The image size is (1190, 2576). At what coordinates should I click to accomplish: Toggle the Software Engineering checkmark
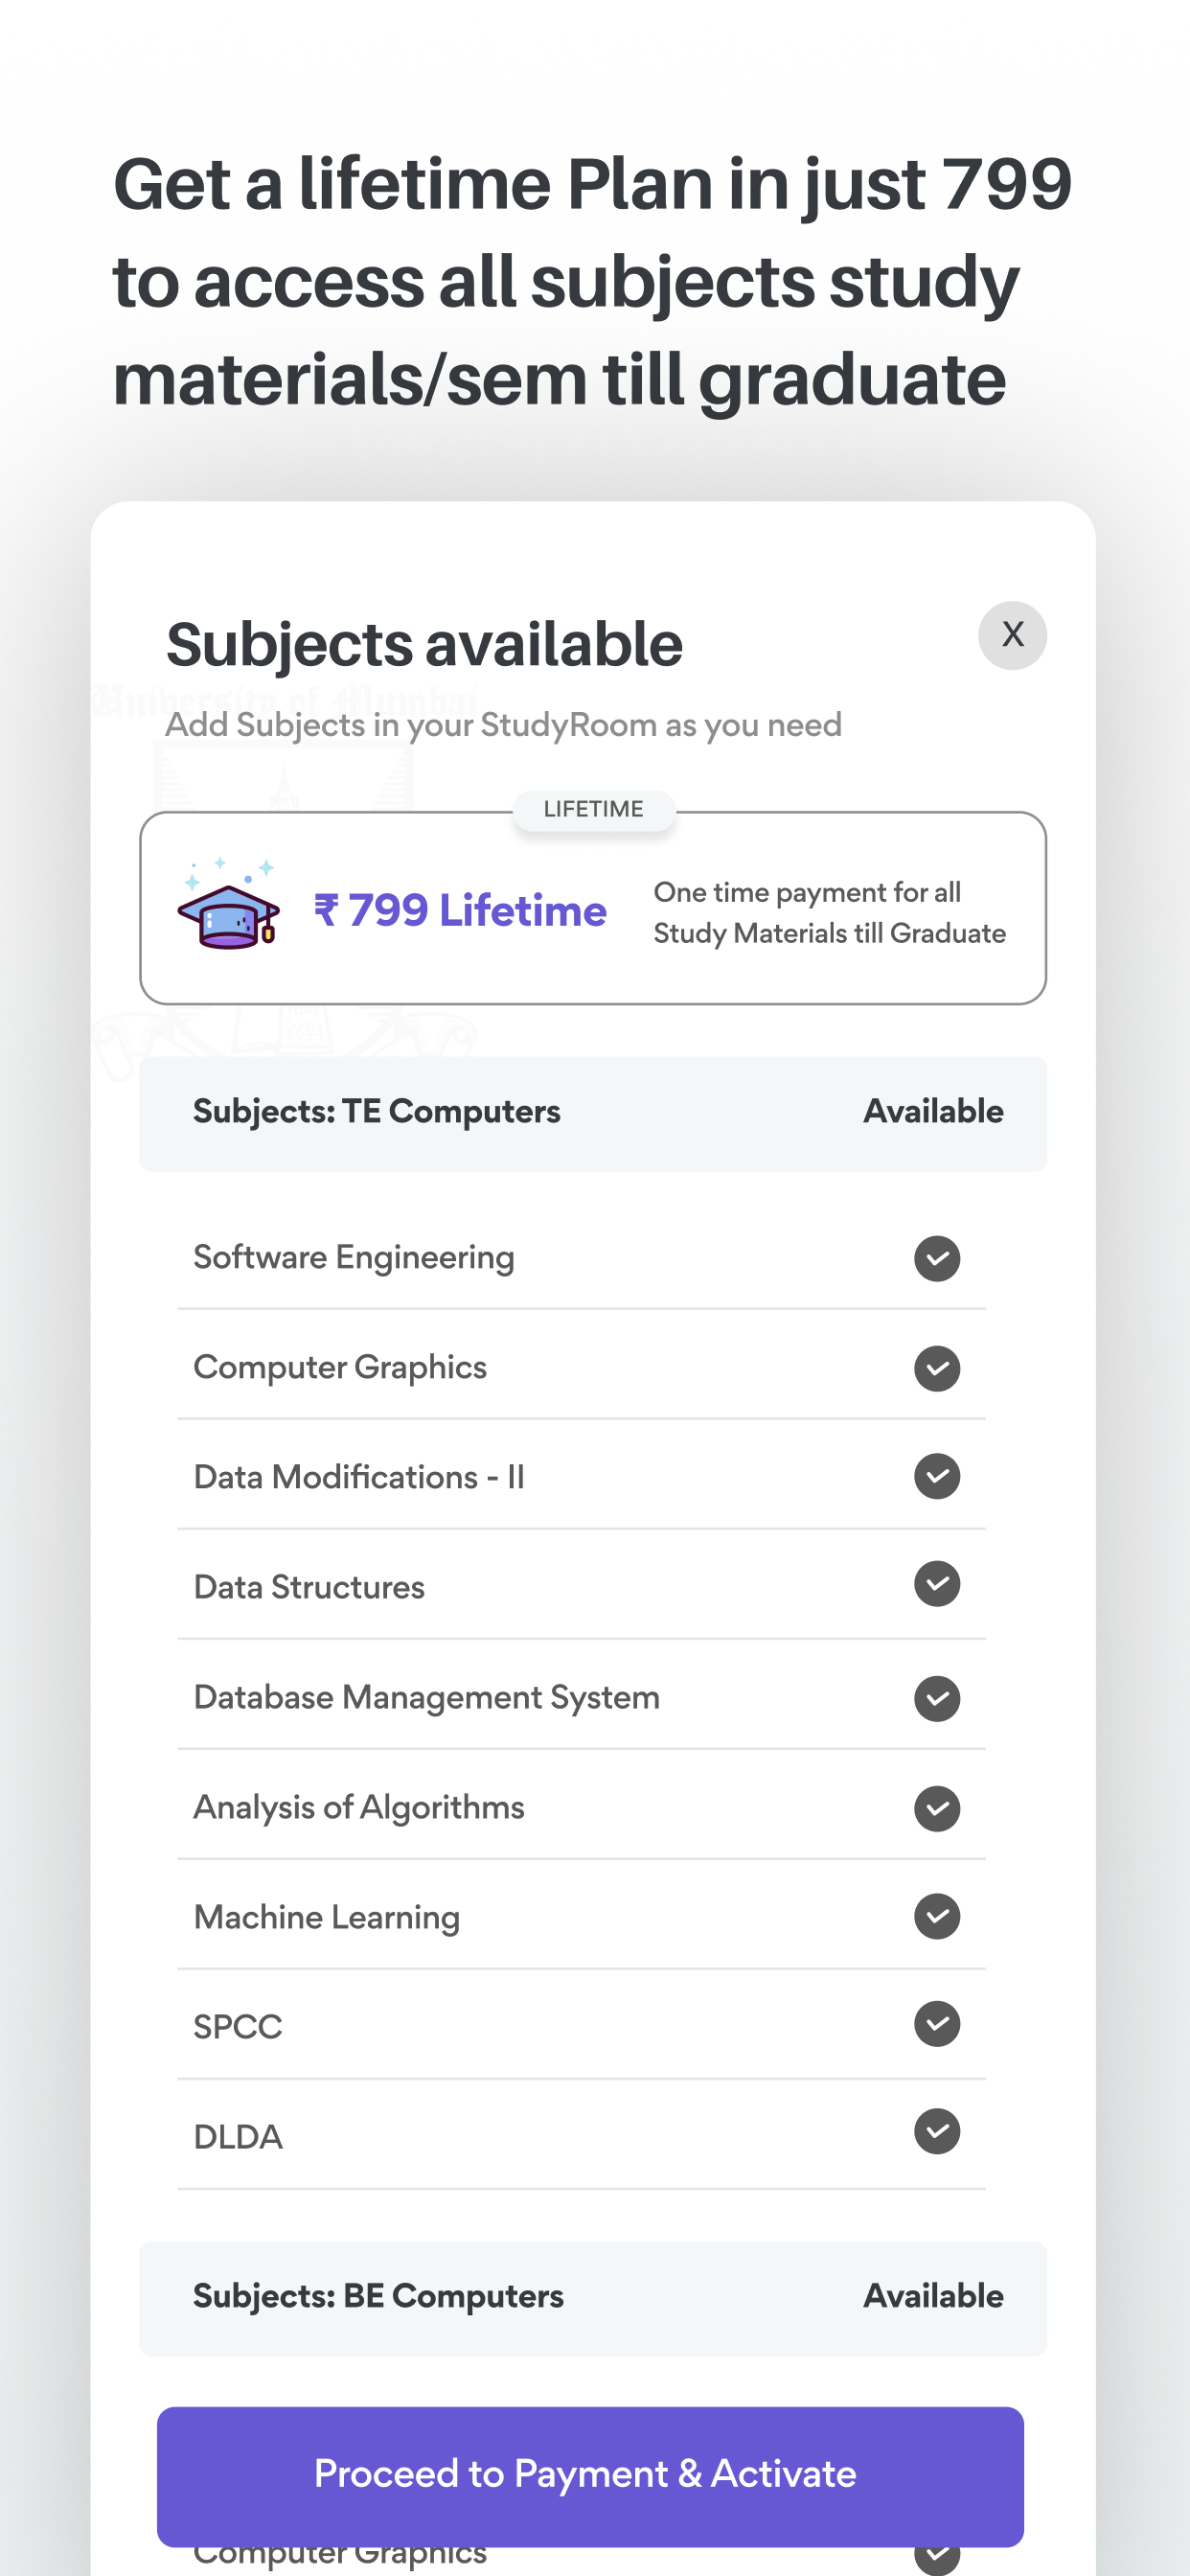pos(937,1258)
